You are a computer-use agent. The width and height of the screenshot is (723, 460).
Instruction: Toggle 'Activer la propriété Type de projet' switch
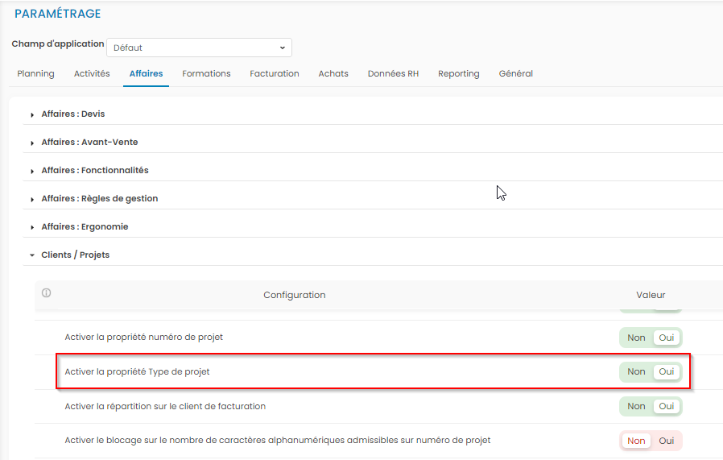651,372
